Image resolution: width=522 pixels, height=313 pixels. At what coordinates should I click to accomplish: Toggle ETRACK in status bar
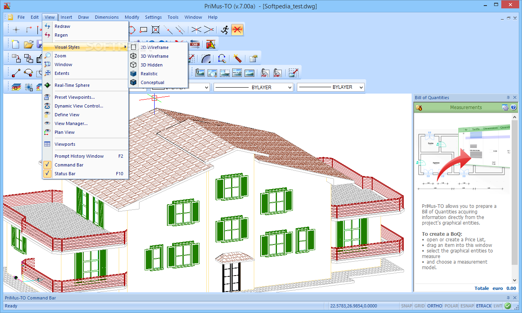[484, 306]
